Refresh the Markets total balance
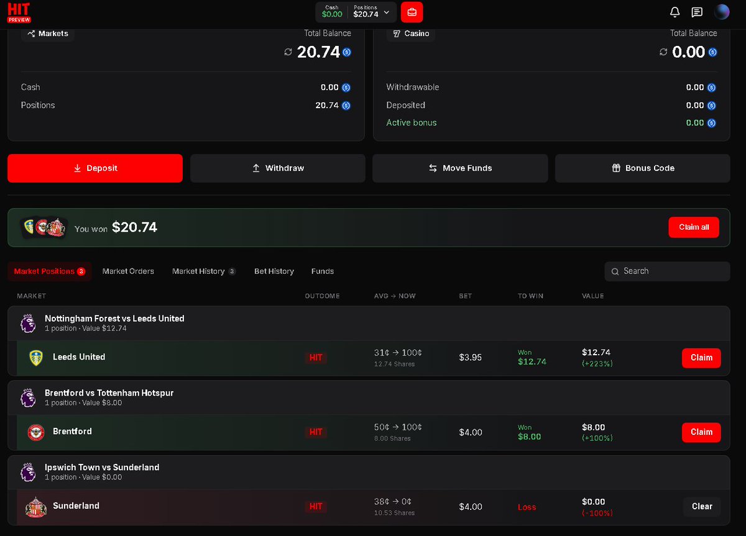The width and height of the screenshot is (746, 536). point(288,52)
